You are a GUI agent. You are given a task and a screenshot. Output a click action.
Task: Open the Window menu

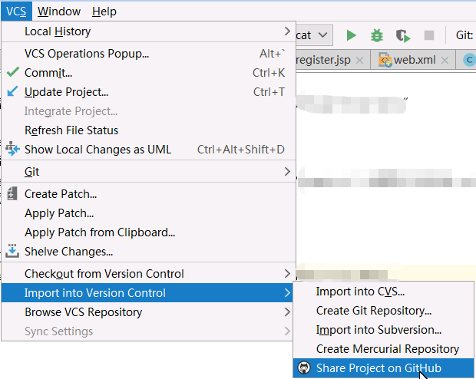click(x=59, y=12)
